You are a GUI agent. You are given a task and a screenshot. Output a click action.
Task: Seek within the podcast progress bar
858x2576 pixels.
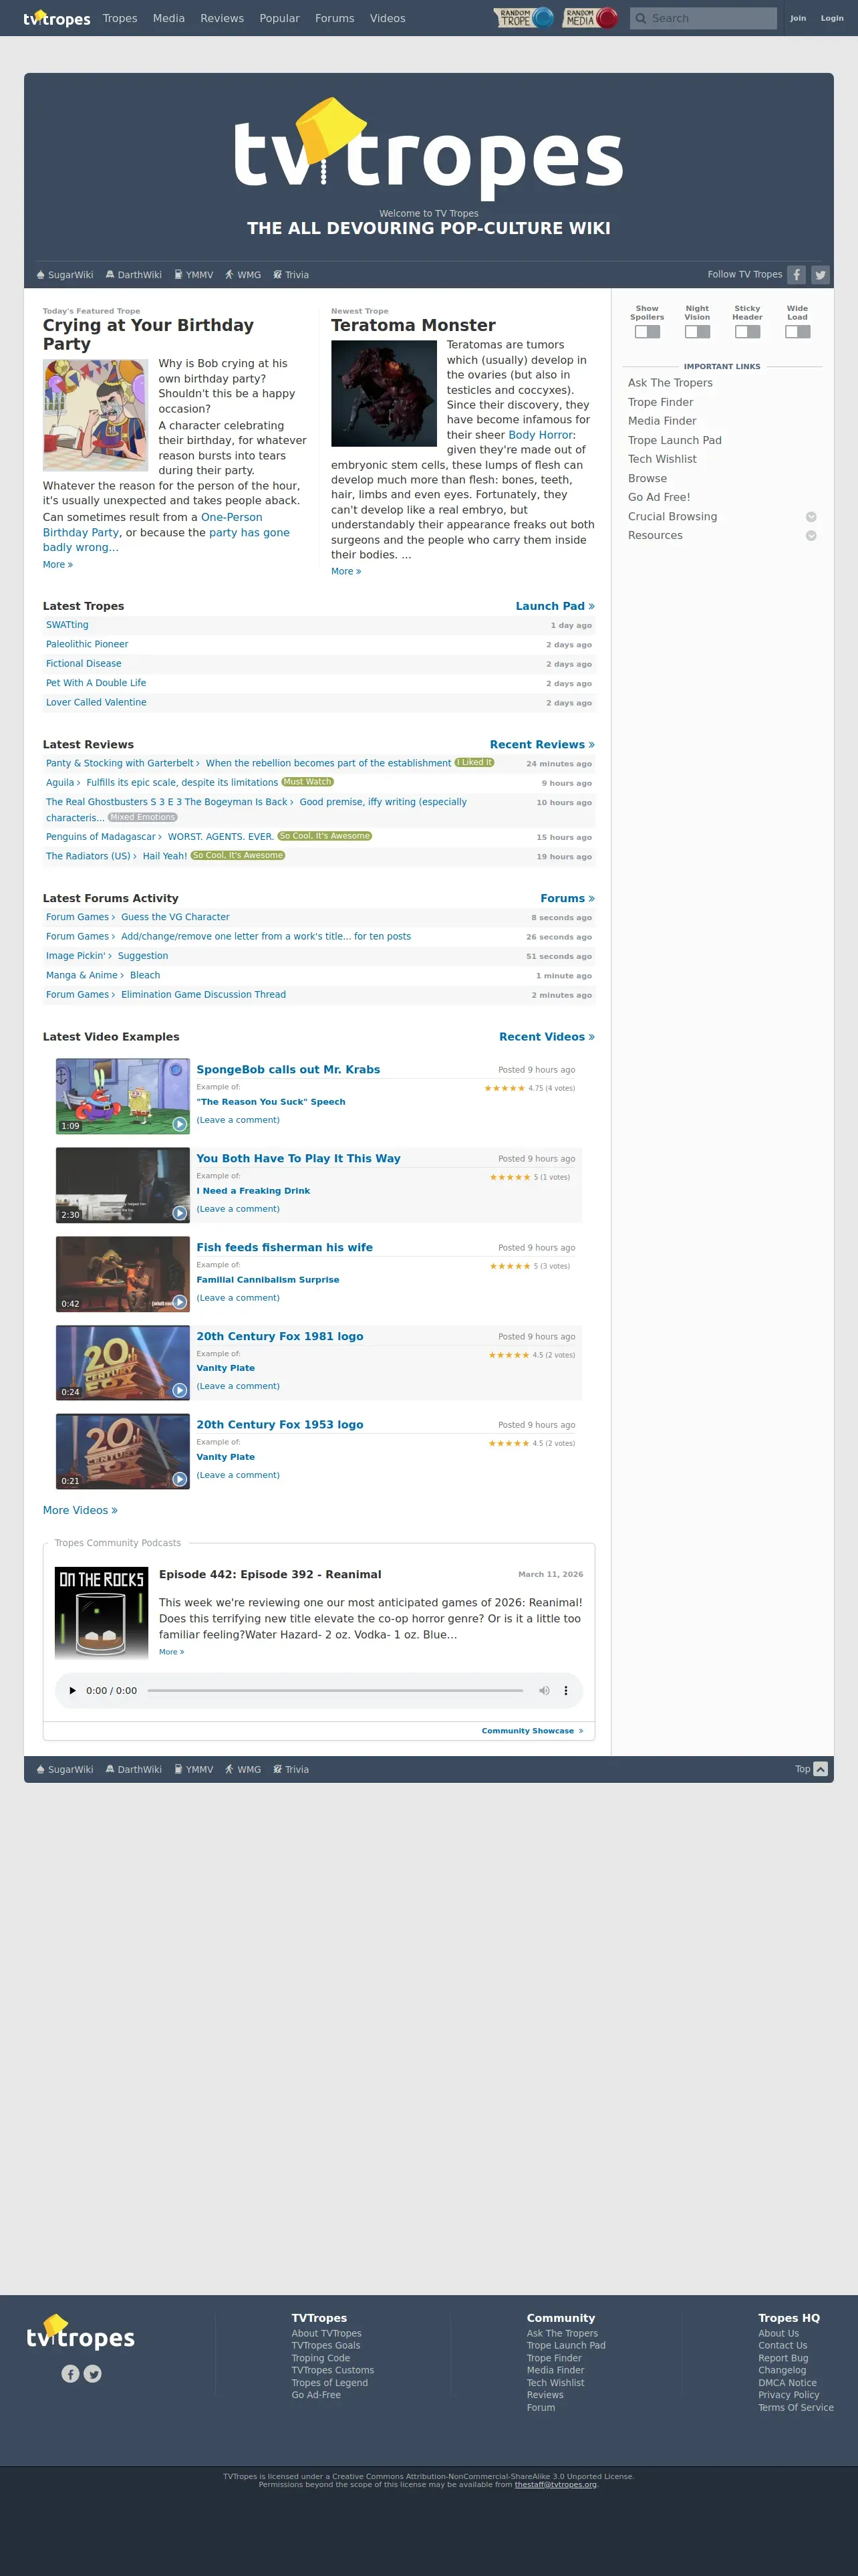click(x=335, y=1691)
